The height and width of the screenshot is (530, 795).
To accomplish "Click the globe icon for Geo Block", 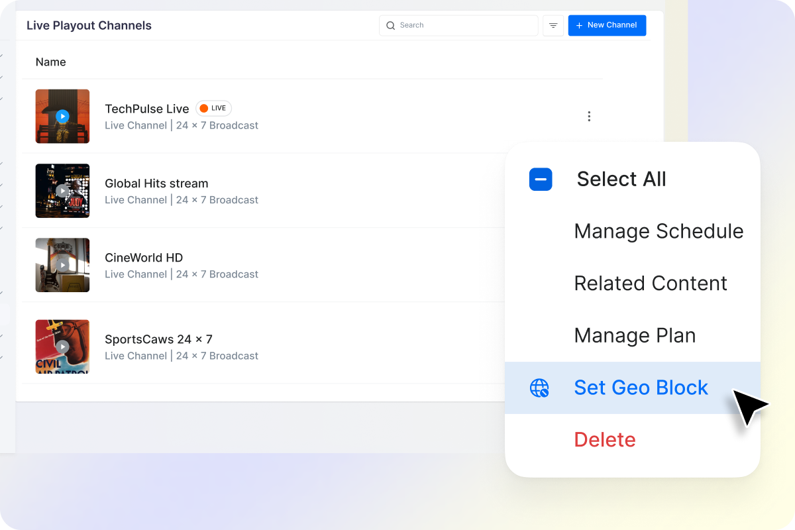I will [539, 388].
